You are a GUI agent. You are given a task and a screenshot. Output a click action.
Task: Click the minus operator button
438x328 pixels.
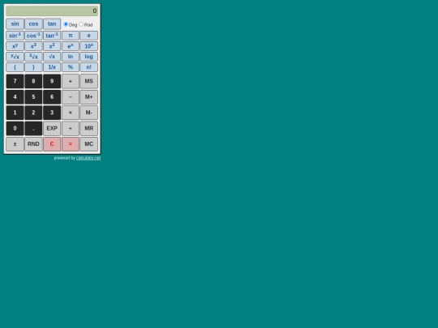click(71, 97)
